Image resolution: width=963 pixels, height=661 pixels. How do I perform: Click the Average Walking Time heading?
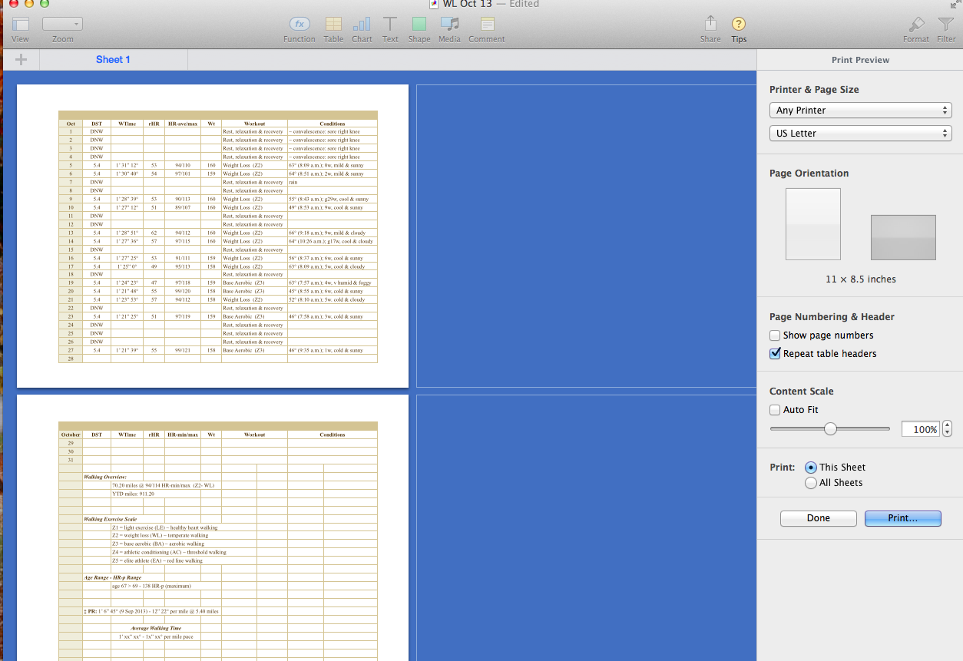coord(156,628)
